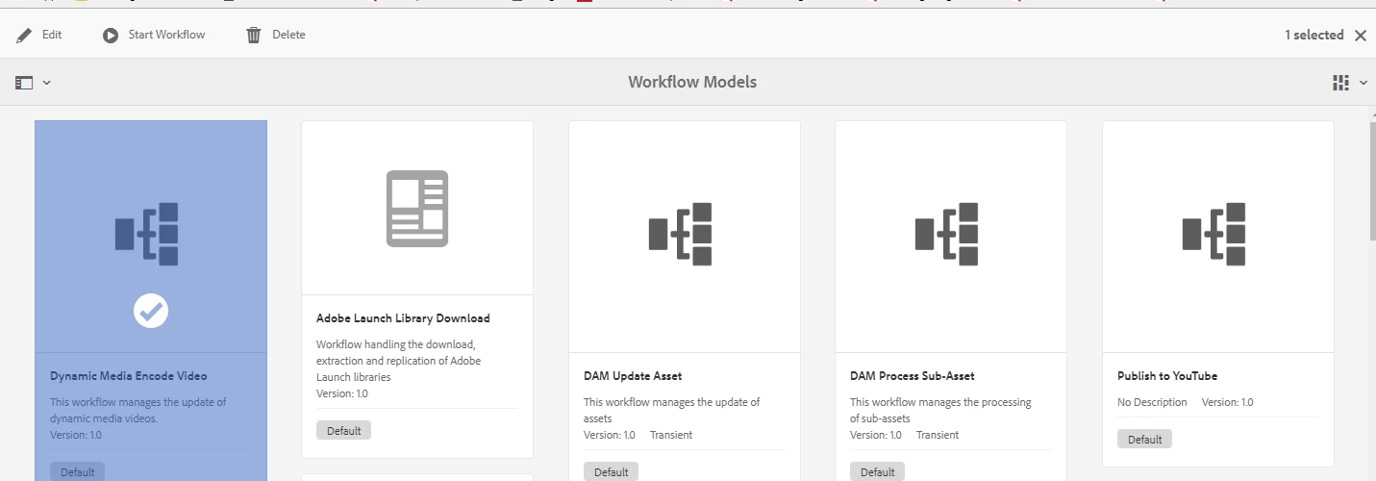This screenshot has height=481, width=1376.
Task: Clear selection with the X icon
Action: (x=1360, y=35)
